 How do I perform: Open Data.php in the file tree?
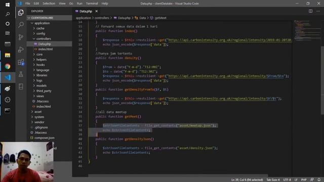click(50, 44)
